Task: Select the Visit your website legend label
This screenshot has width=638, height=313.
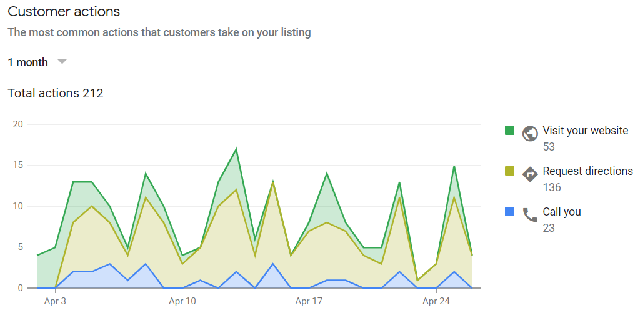Action: 585,131
